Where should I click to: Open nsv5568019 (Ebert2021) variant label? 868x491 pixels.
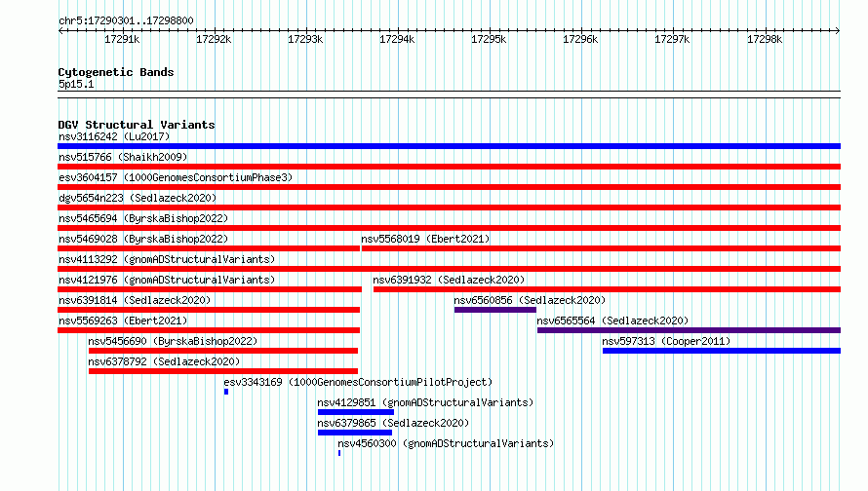425,239
